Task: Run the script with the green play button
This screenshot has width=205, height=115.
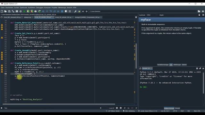Action: (24, 11)
